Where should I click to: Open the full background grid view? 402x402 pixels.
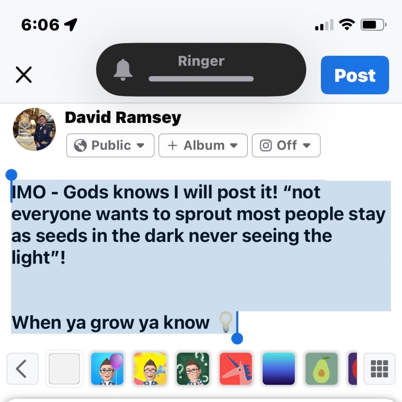(x=380, y=369)
